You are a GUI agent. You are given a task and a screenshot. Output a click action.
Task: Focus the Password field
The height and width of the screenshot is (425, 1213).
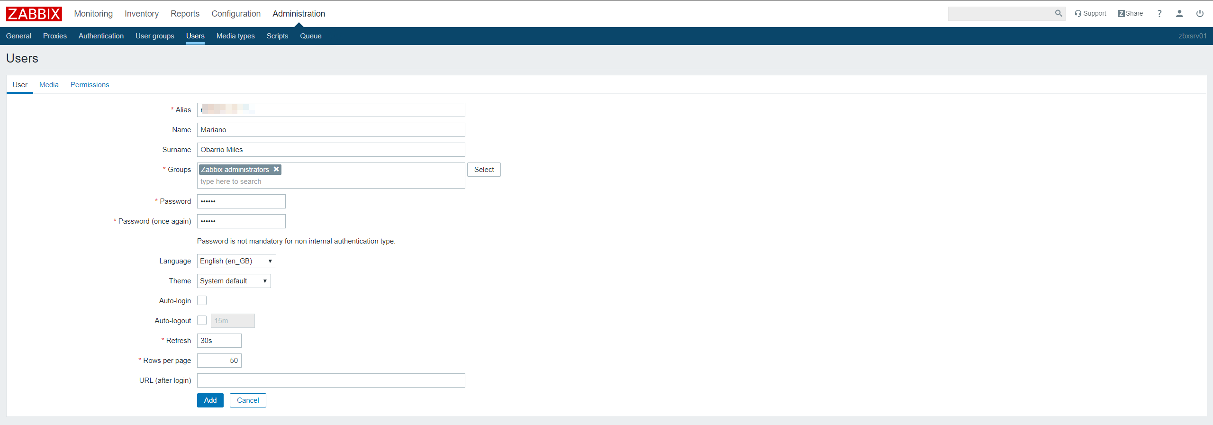241,201
